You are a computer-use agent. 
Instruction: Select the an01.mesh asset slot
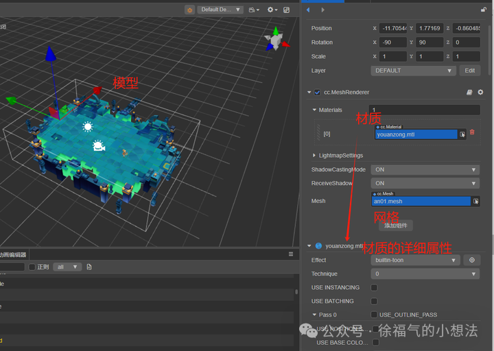pos(421,201)
